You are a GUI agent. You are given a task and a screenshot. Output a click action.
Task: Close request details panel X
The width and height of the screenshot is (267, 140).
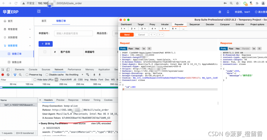point(40,100)
